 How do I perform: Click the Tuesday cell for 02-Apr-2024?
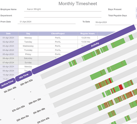[x=28, y=42]
